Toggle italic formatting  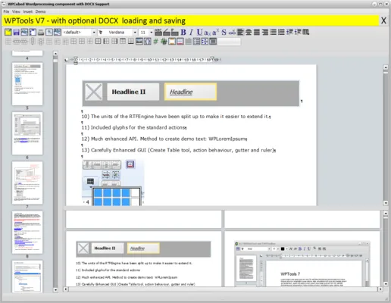[191, 33]
